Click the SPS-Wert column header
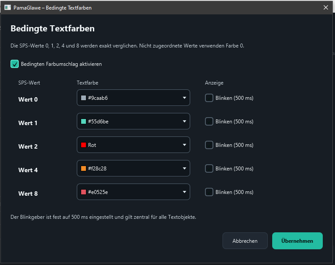This screenshot has width=335, height=265. (x=29, y=83)
